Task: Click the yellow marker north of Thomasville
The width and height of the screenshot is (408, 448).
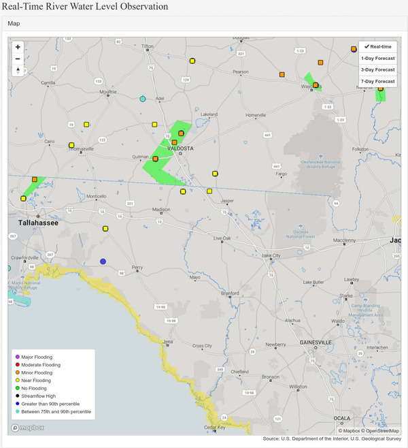Action: click(86, 125)
